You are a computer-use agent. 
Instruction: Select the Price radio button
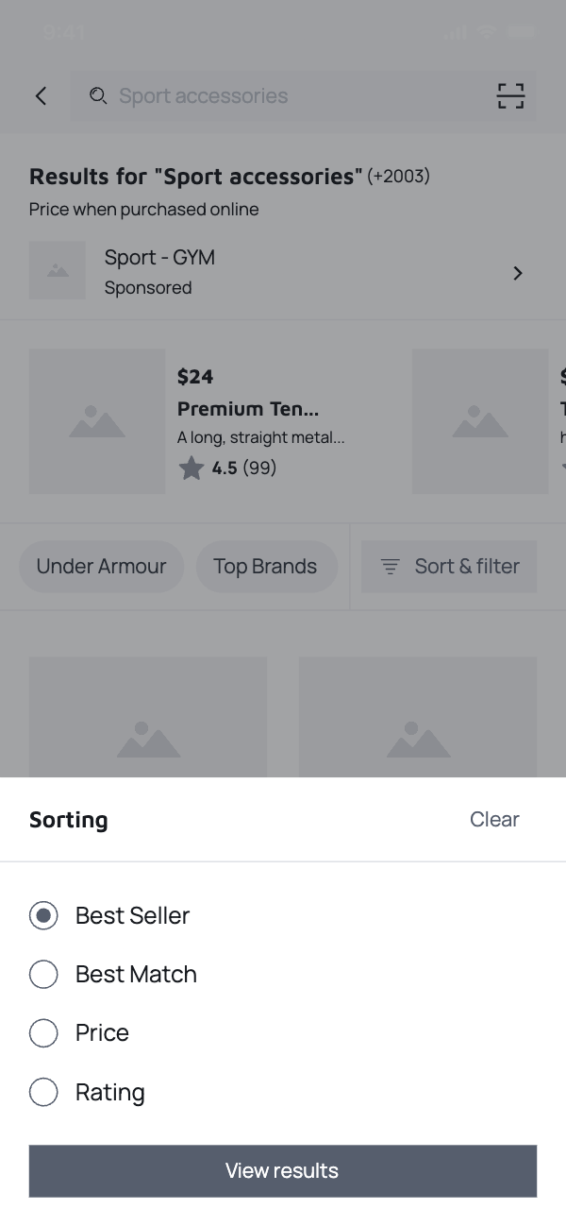coord(43,1032)
